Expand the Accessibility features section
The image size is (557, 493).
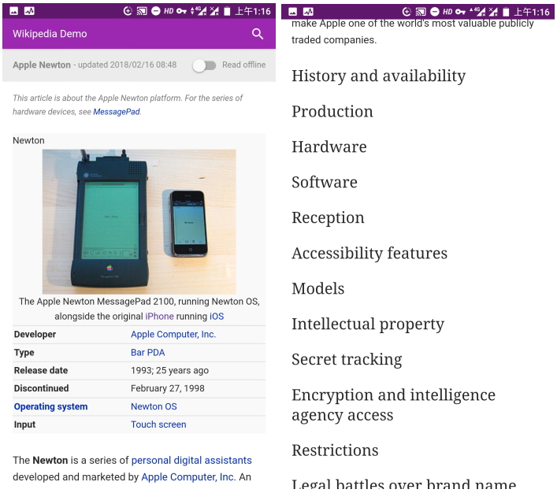click(369, 254)
